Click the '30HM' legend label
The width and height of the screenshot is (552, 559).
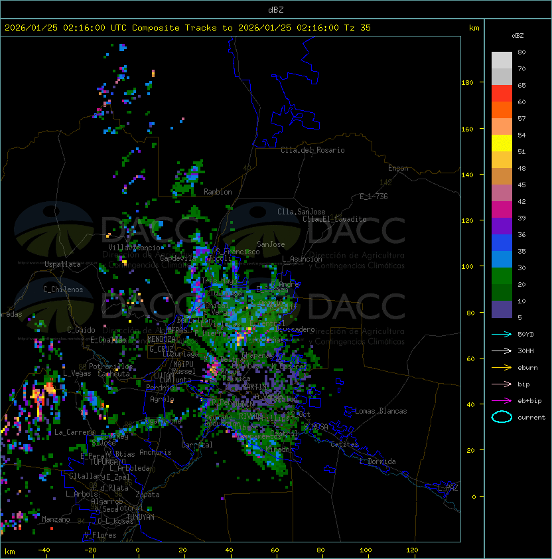click(525, 351)
